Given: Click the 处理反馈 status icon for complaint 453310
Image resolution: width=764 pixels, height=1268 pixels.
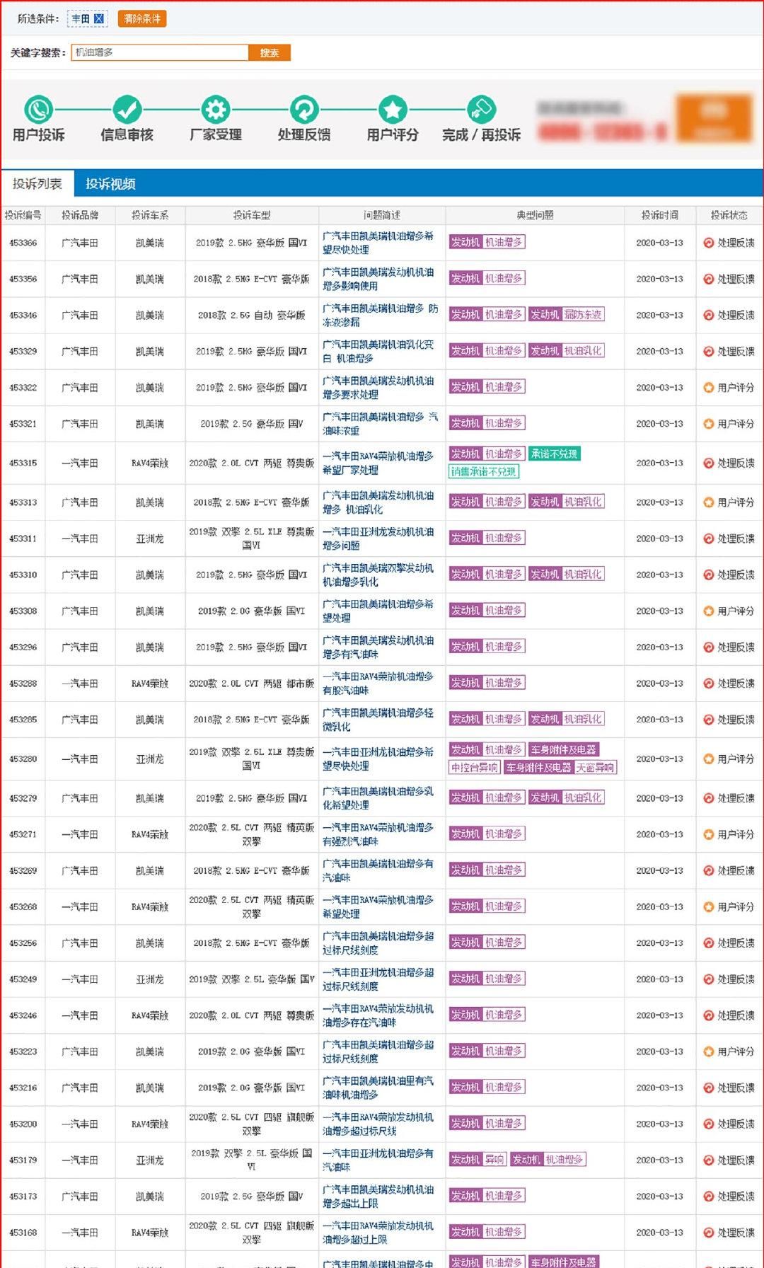Looking at the screenshot, I should [x=708, y=575].
